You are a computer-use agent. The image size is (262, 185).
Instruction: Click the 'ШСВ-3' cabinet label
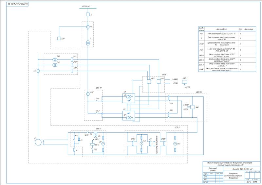[177, 127]
